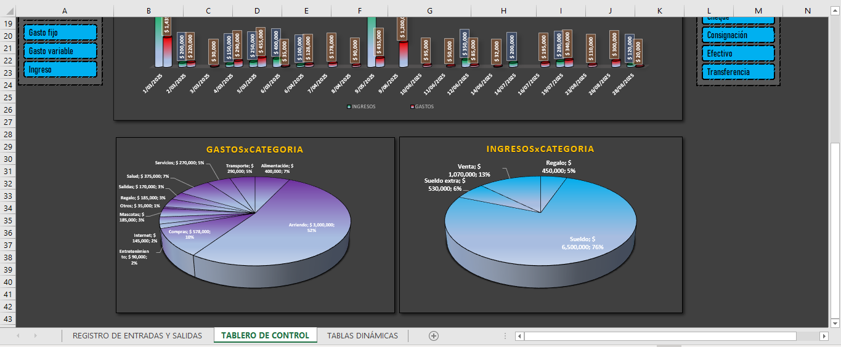Click the INGRESOS legend entry in bar chart
The height and width of the screenshot is (347, 841).
[362, 106]
